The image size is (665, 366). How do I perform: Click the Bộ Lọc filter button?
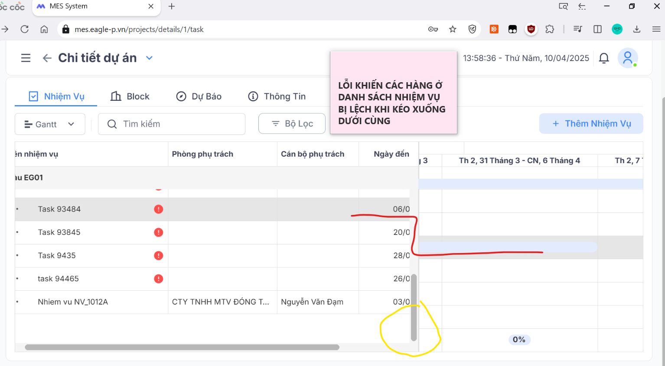tap(292, 124)
